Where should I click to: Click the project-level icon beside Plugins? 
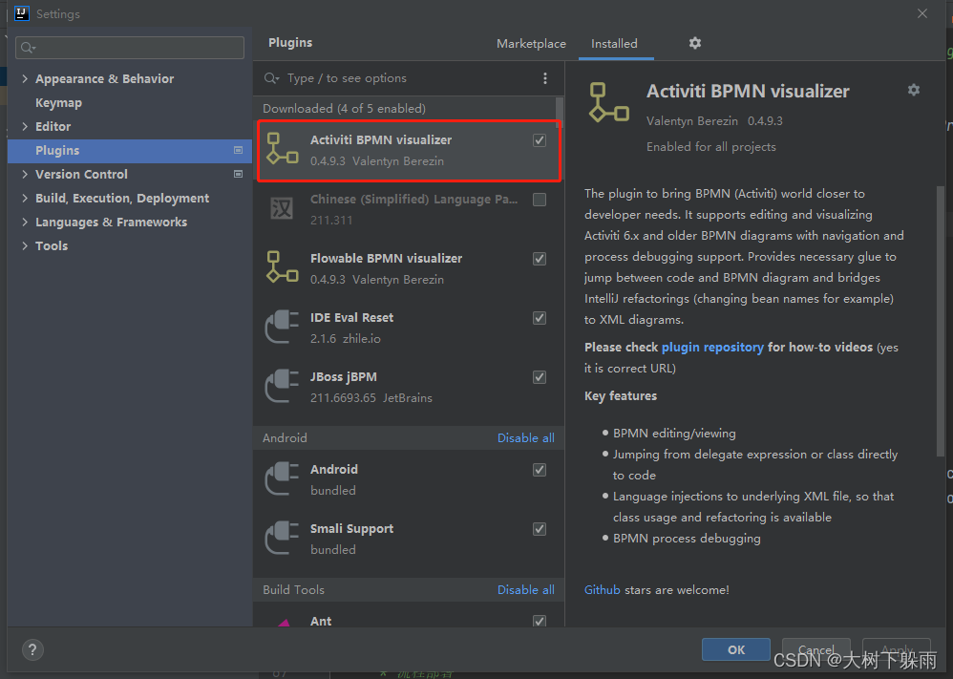pos(239,150)
